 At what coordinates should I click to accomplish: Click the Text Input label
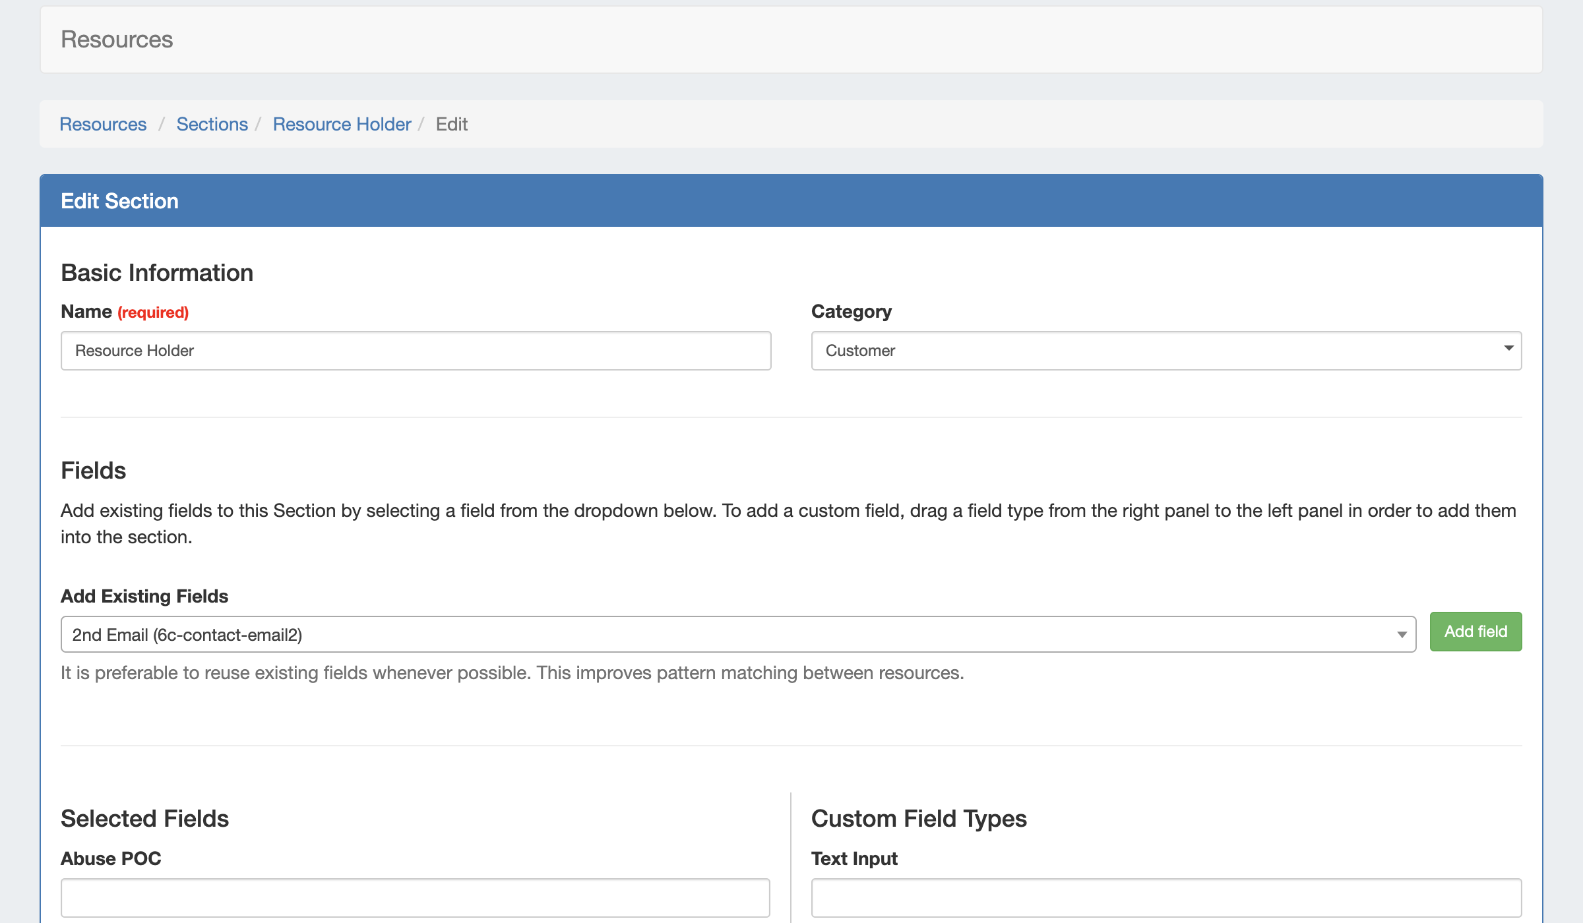pos(854,858)
